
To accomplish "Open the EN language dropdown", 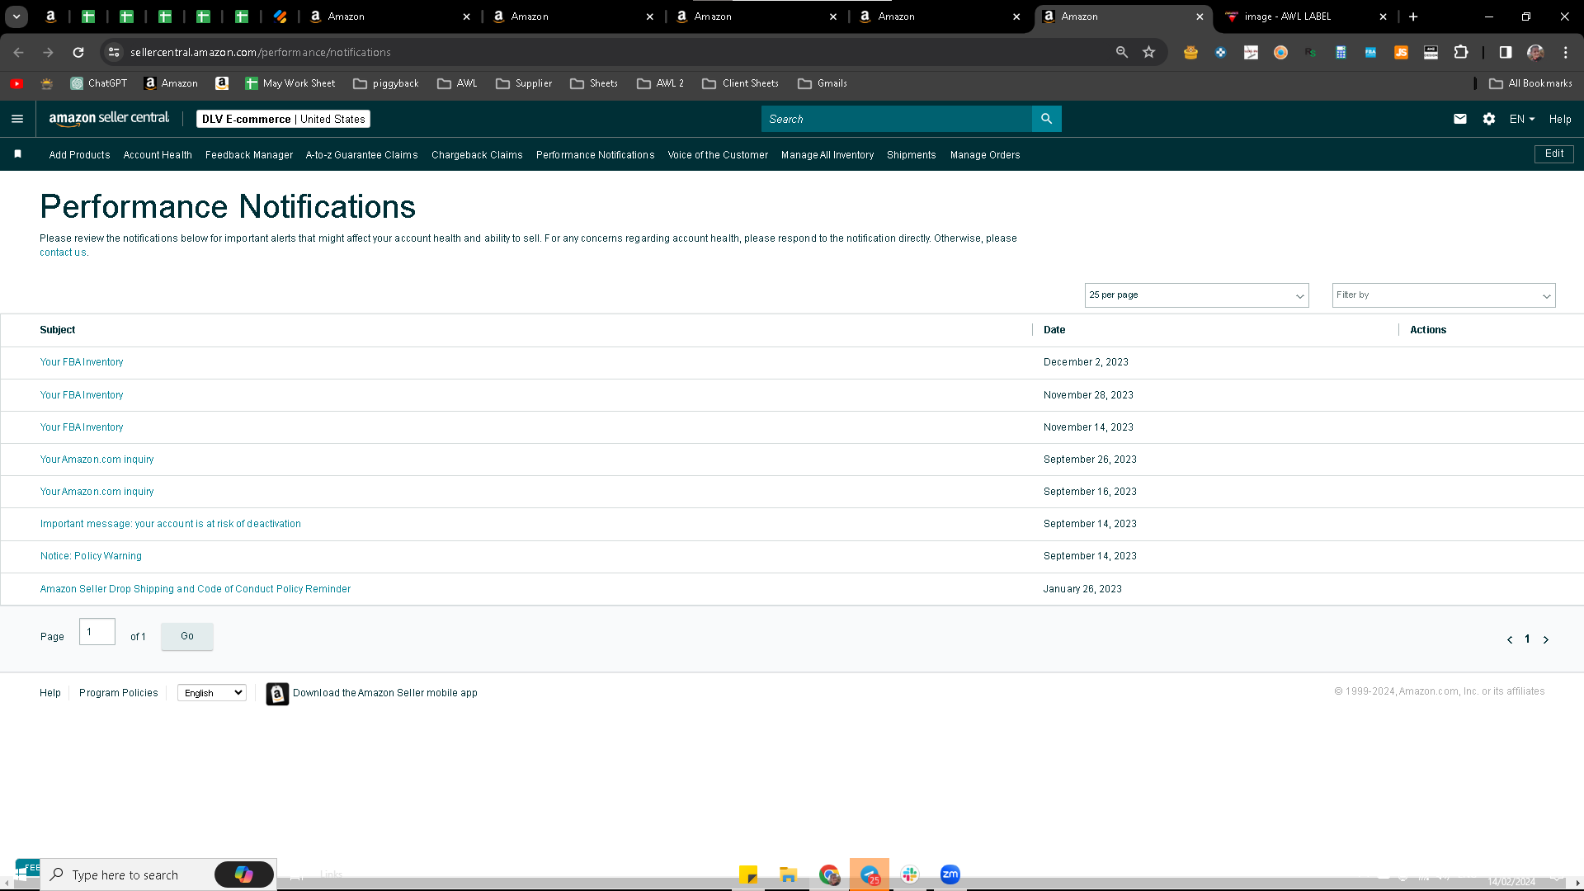I will click(1522, 119).
